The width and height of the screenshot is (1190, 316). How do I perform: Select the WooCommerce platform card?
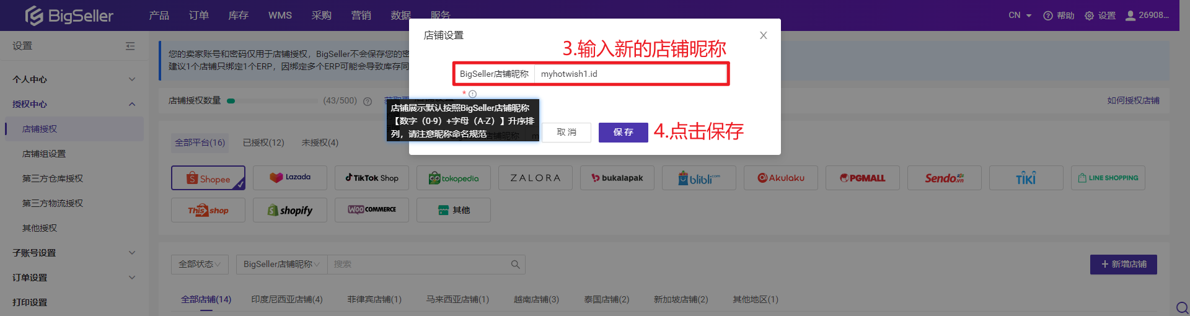(372, 210)
